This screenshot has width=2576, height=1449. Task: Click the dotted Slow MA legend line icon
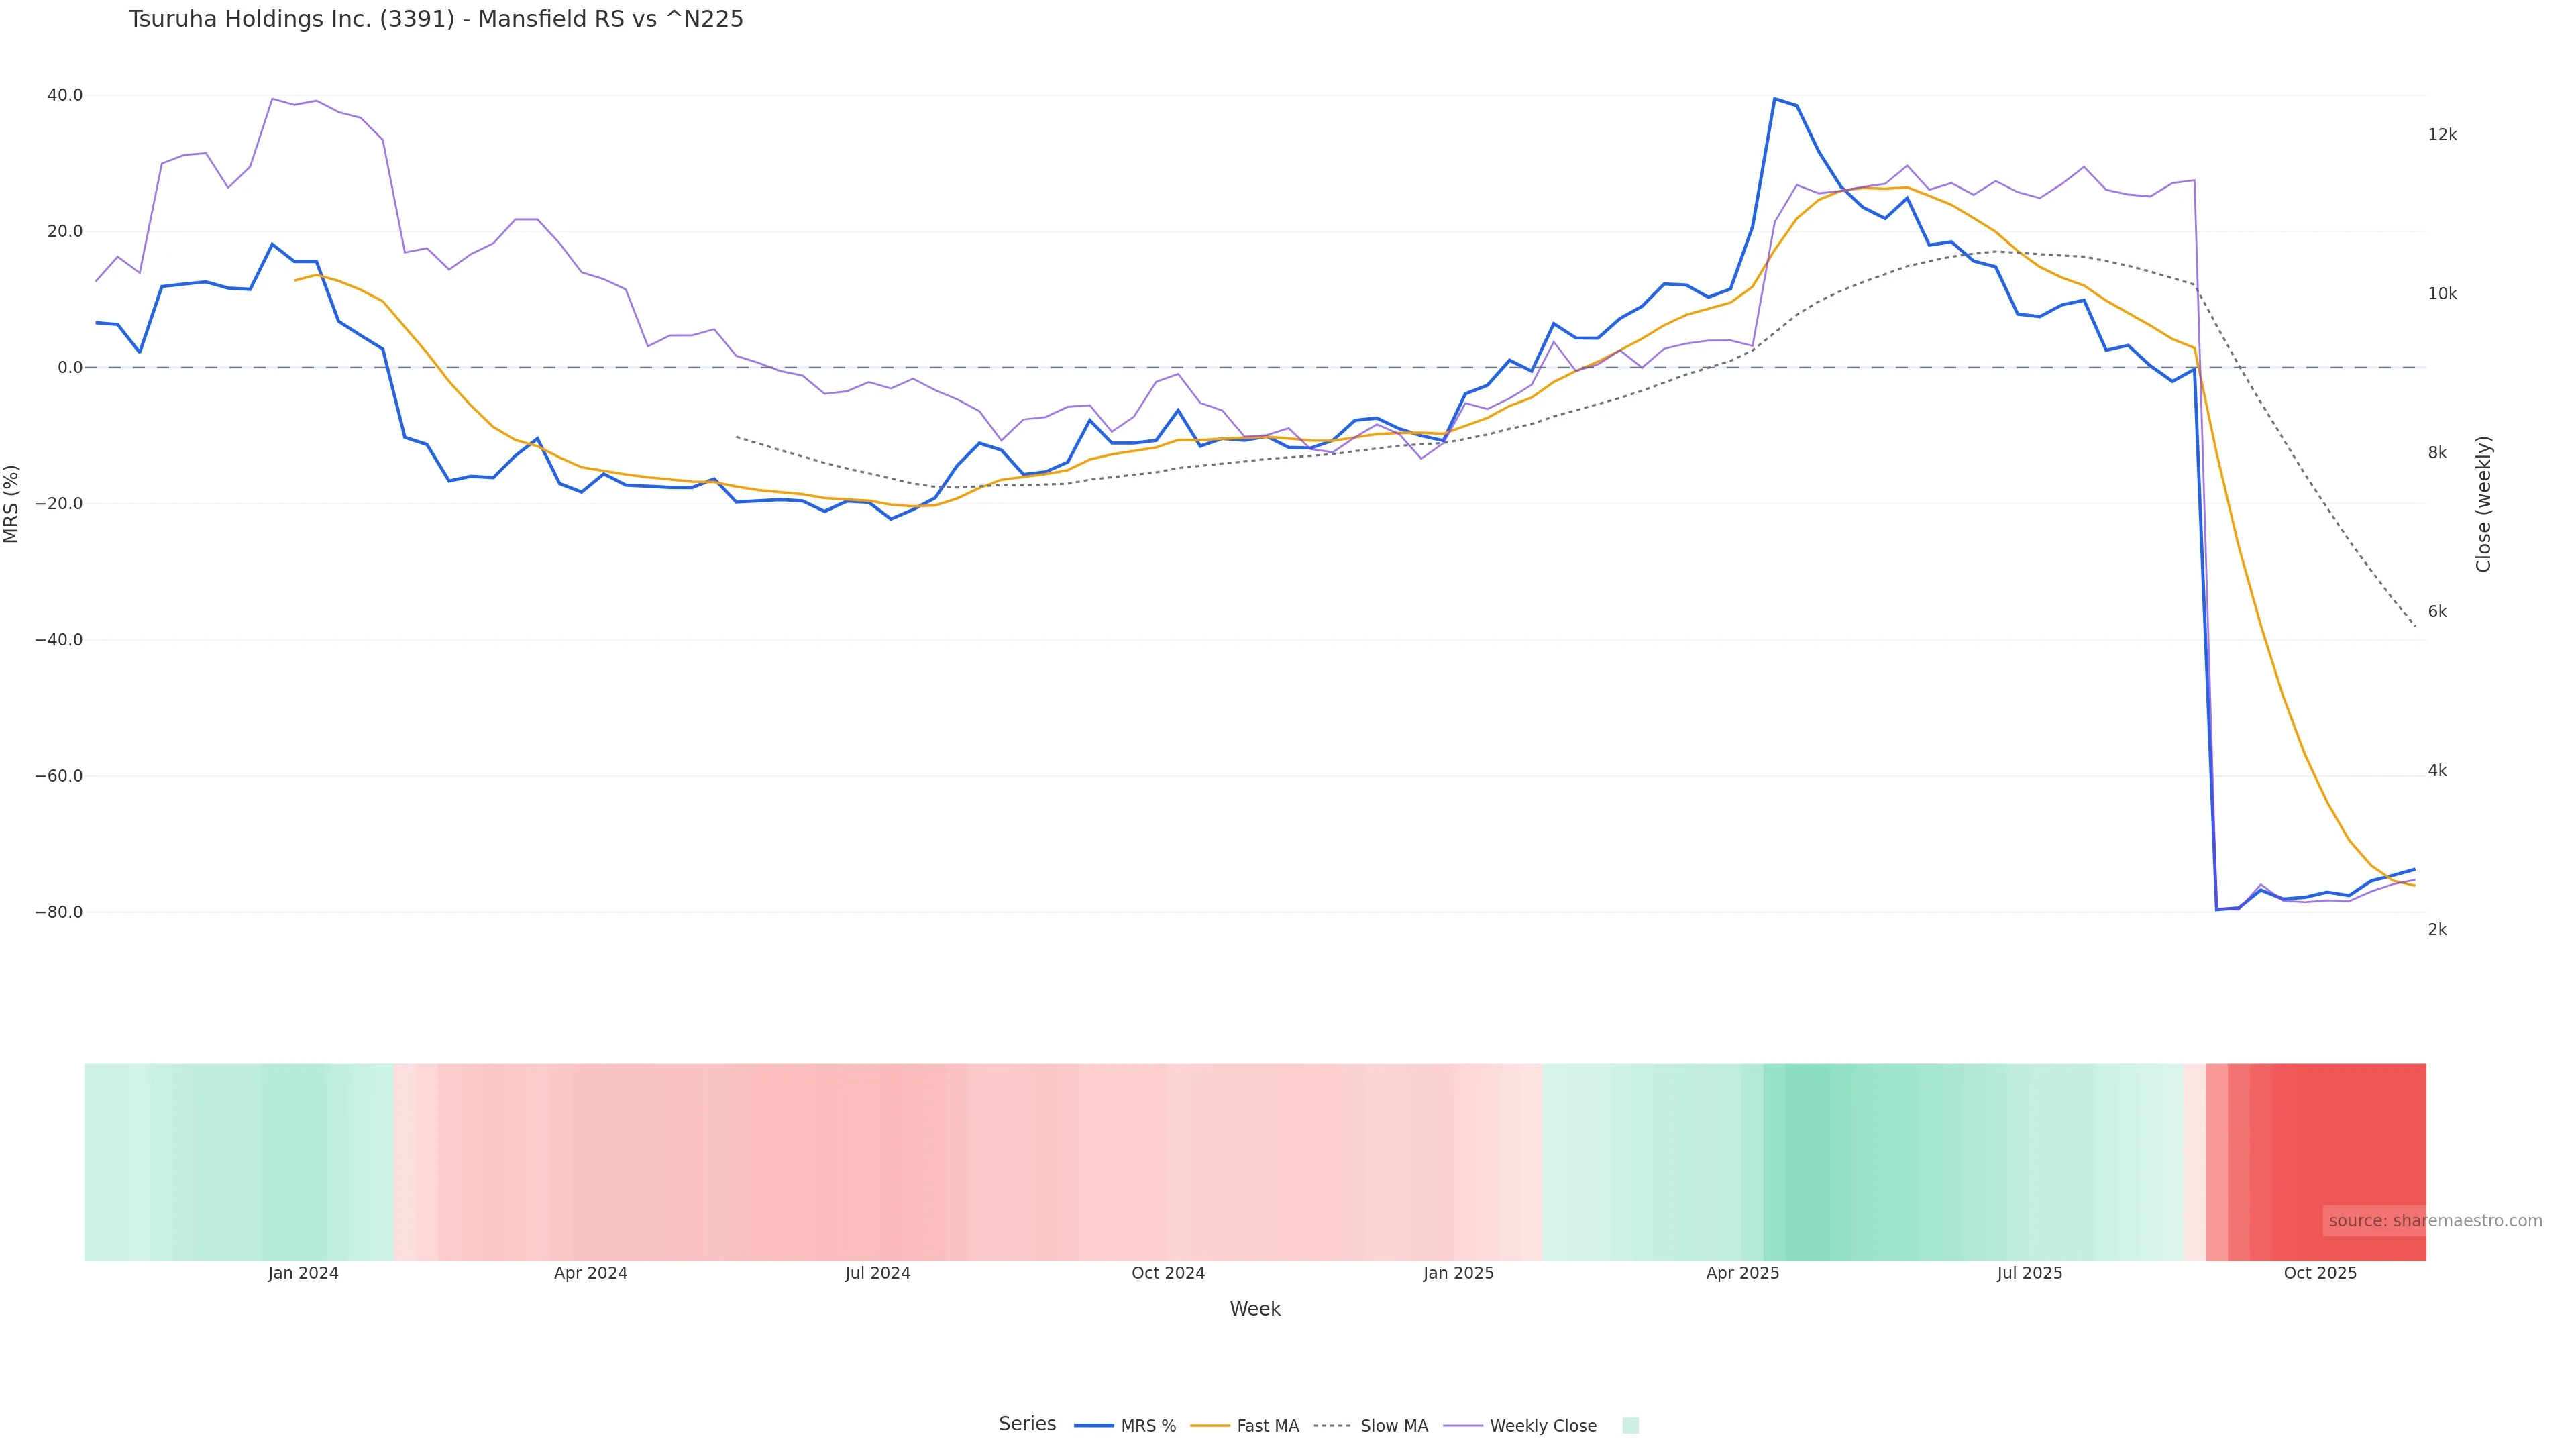pos(1332,1426)
